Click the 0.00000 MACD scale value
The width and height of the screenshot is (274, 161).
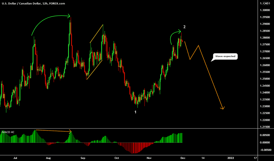click(x=265, y=142)
